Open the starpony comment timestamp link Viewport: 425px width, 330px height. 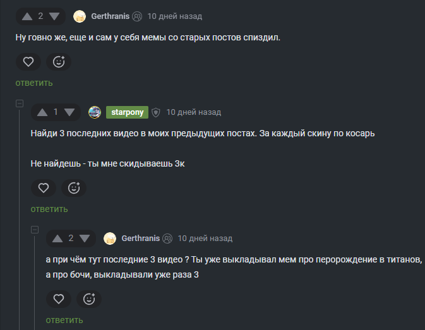[193, 112]
